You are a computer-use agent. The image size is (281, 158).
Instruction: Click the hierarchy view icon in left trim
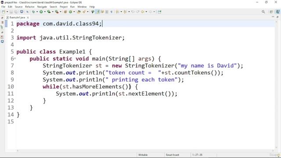[x=2, y=27]
